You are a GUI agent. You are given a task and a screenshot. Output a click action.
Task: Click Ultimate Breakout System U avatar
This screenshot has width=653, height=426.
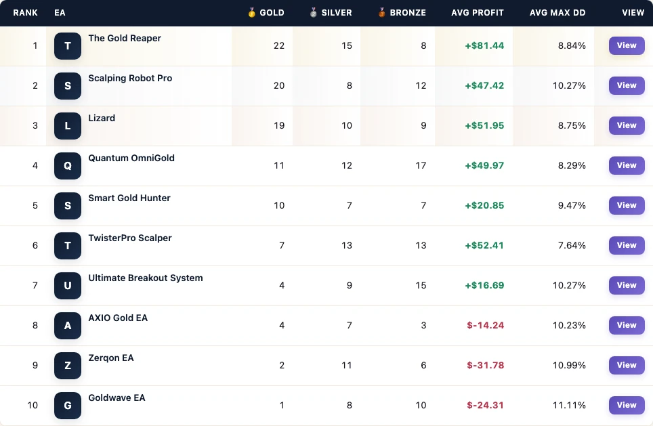click(x=68, y=286)
